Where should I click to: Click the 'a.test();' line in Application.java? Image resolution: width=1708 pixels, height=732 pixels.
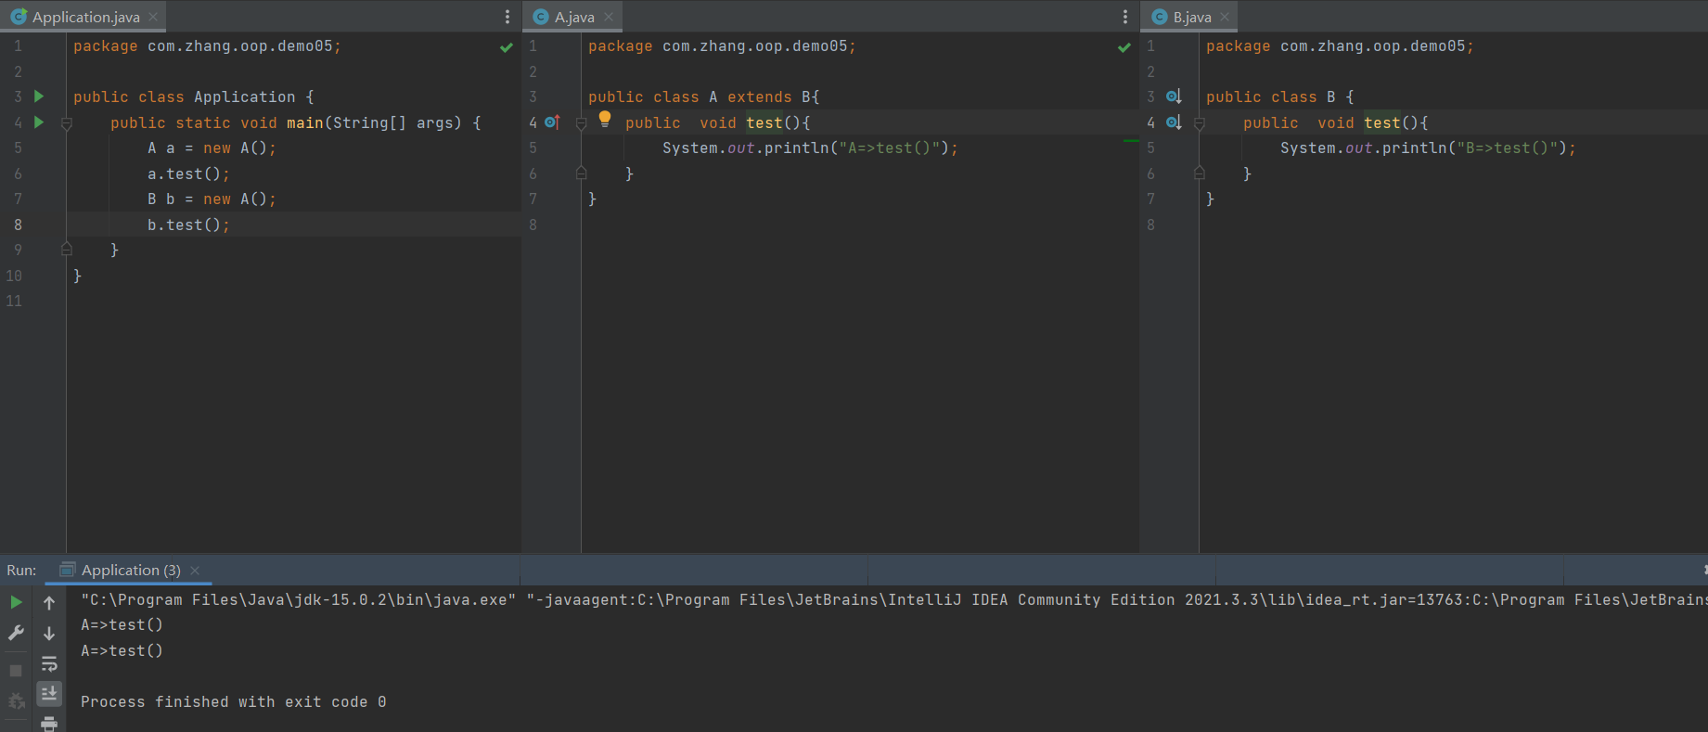pyautogui.click(x=188, y=173)
